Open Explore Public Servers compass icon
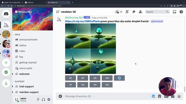 [6, 72]
